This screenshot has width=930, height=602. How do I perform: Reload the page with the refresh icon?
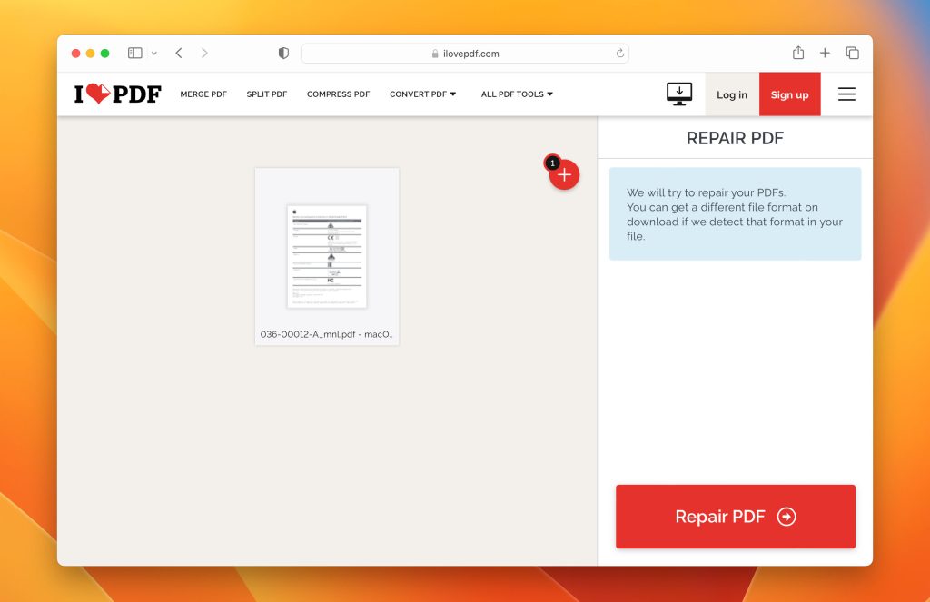pyautogui.click(x=619, y=54)
